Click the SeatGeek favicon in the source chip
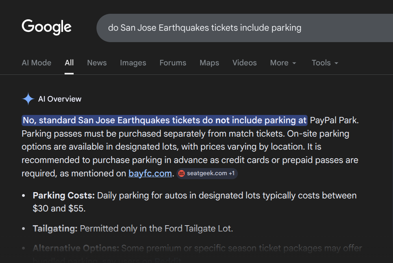 (181, 174)
